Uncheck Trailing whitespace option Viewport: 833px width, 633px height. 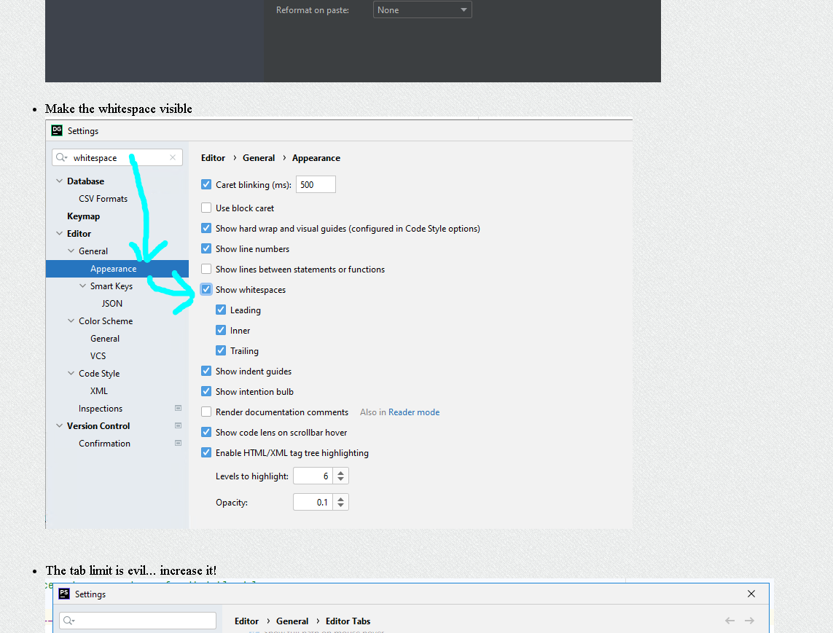click(x=221, y=350)
